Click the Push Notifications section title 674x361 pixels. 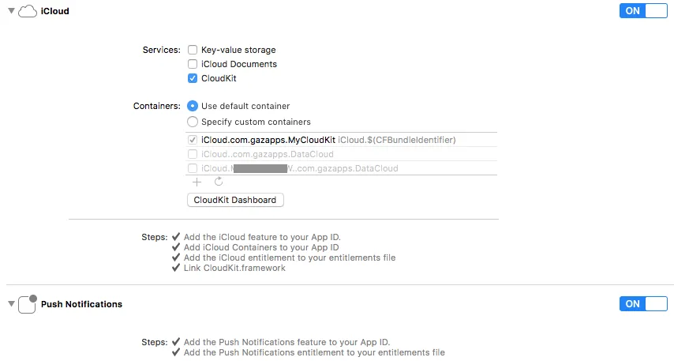pos(81,304)
